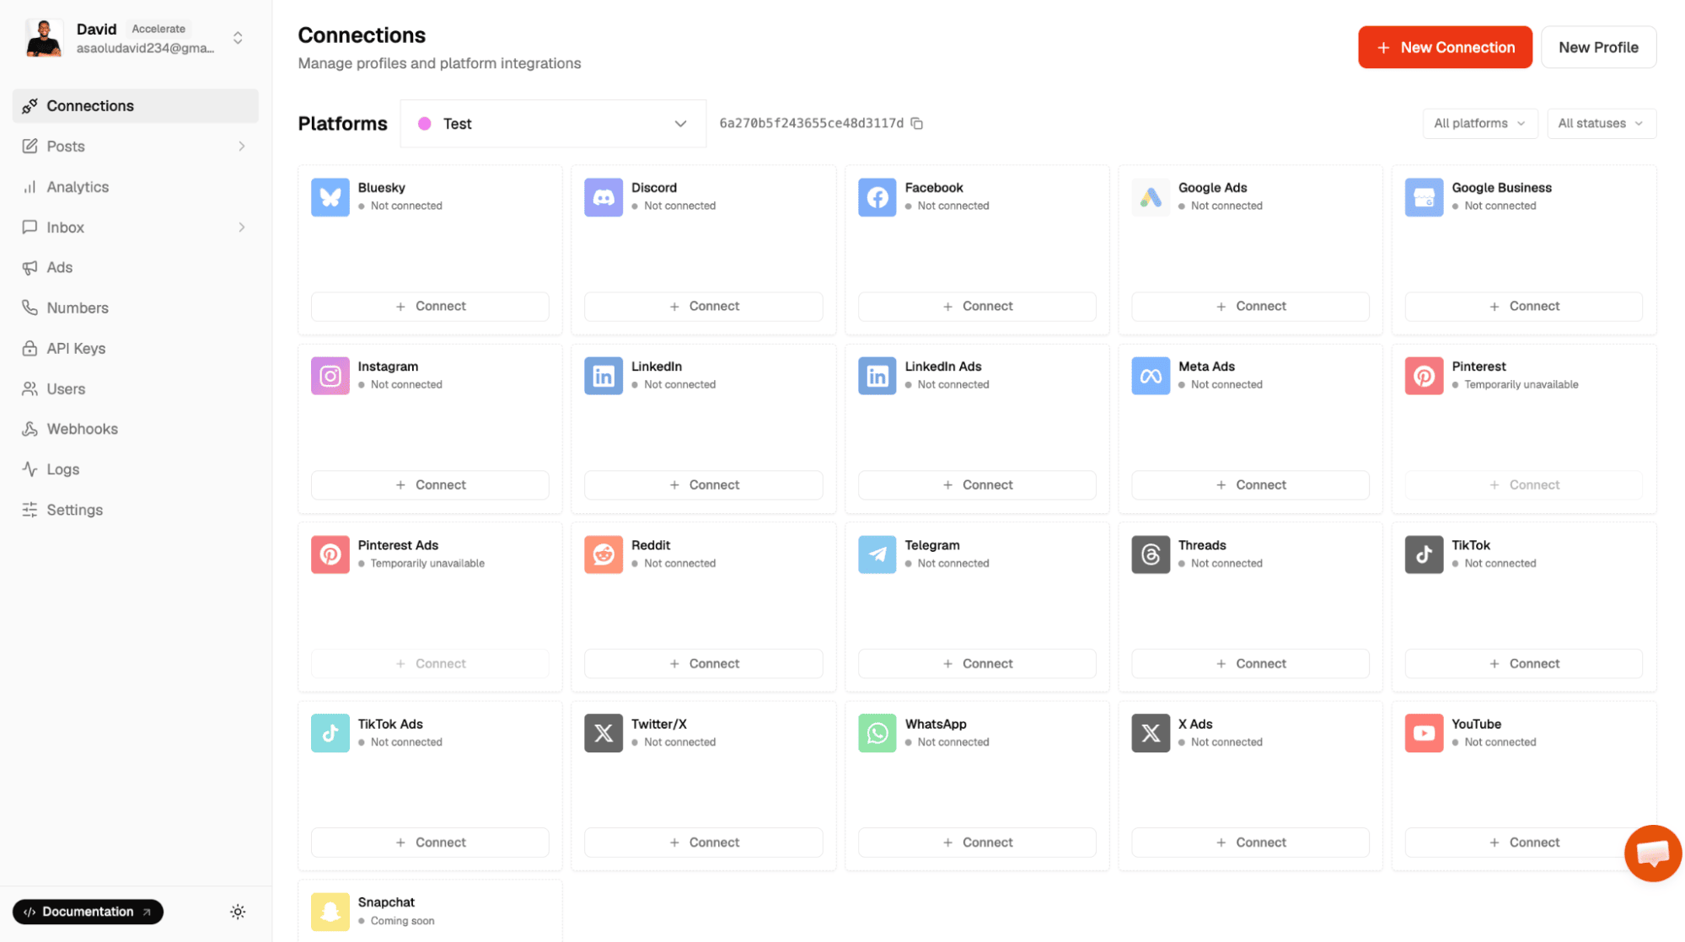
Task: Open Webhooks in the sidebar
Action: click(x=135, y=429)
